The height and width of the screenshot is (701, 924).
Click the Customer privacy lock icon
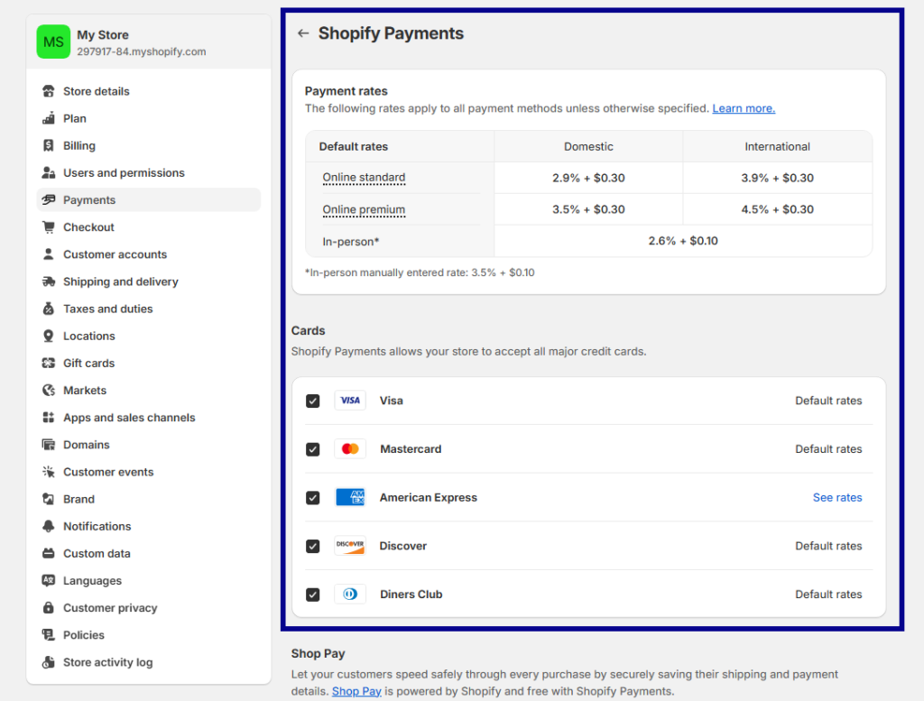[x=49, y=607]
